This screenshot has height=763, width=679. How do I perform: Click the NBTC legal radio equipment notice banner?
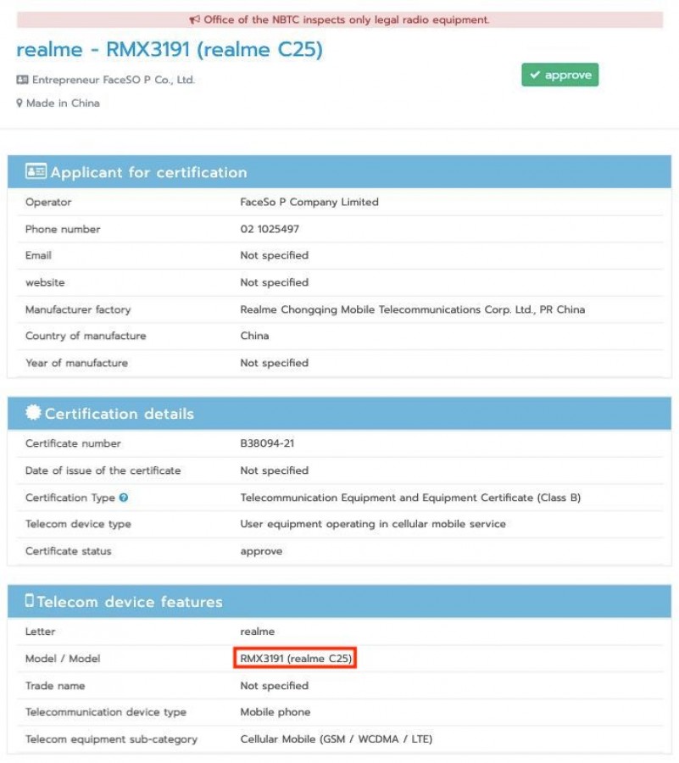[339, 20]
